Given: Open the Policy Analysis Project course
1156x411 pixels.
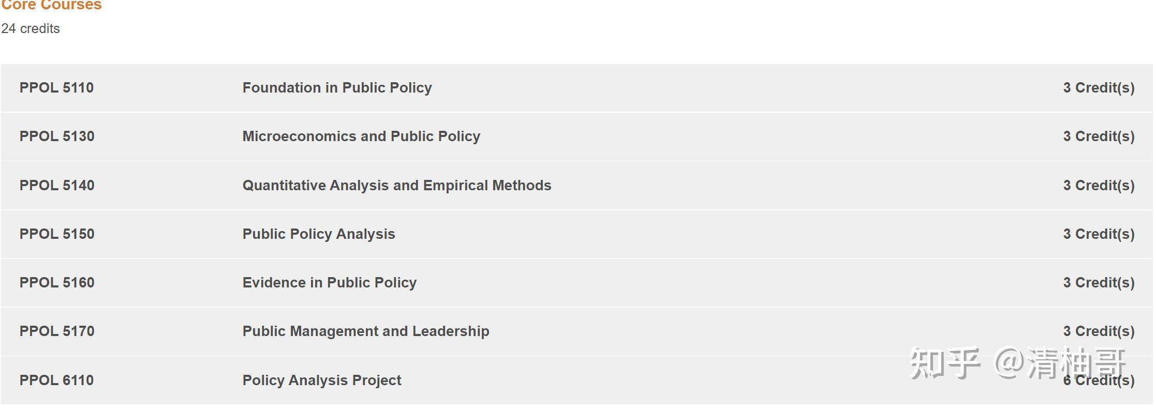Looking at the screenshot, I should pos(321,380).
